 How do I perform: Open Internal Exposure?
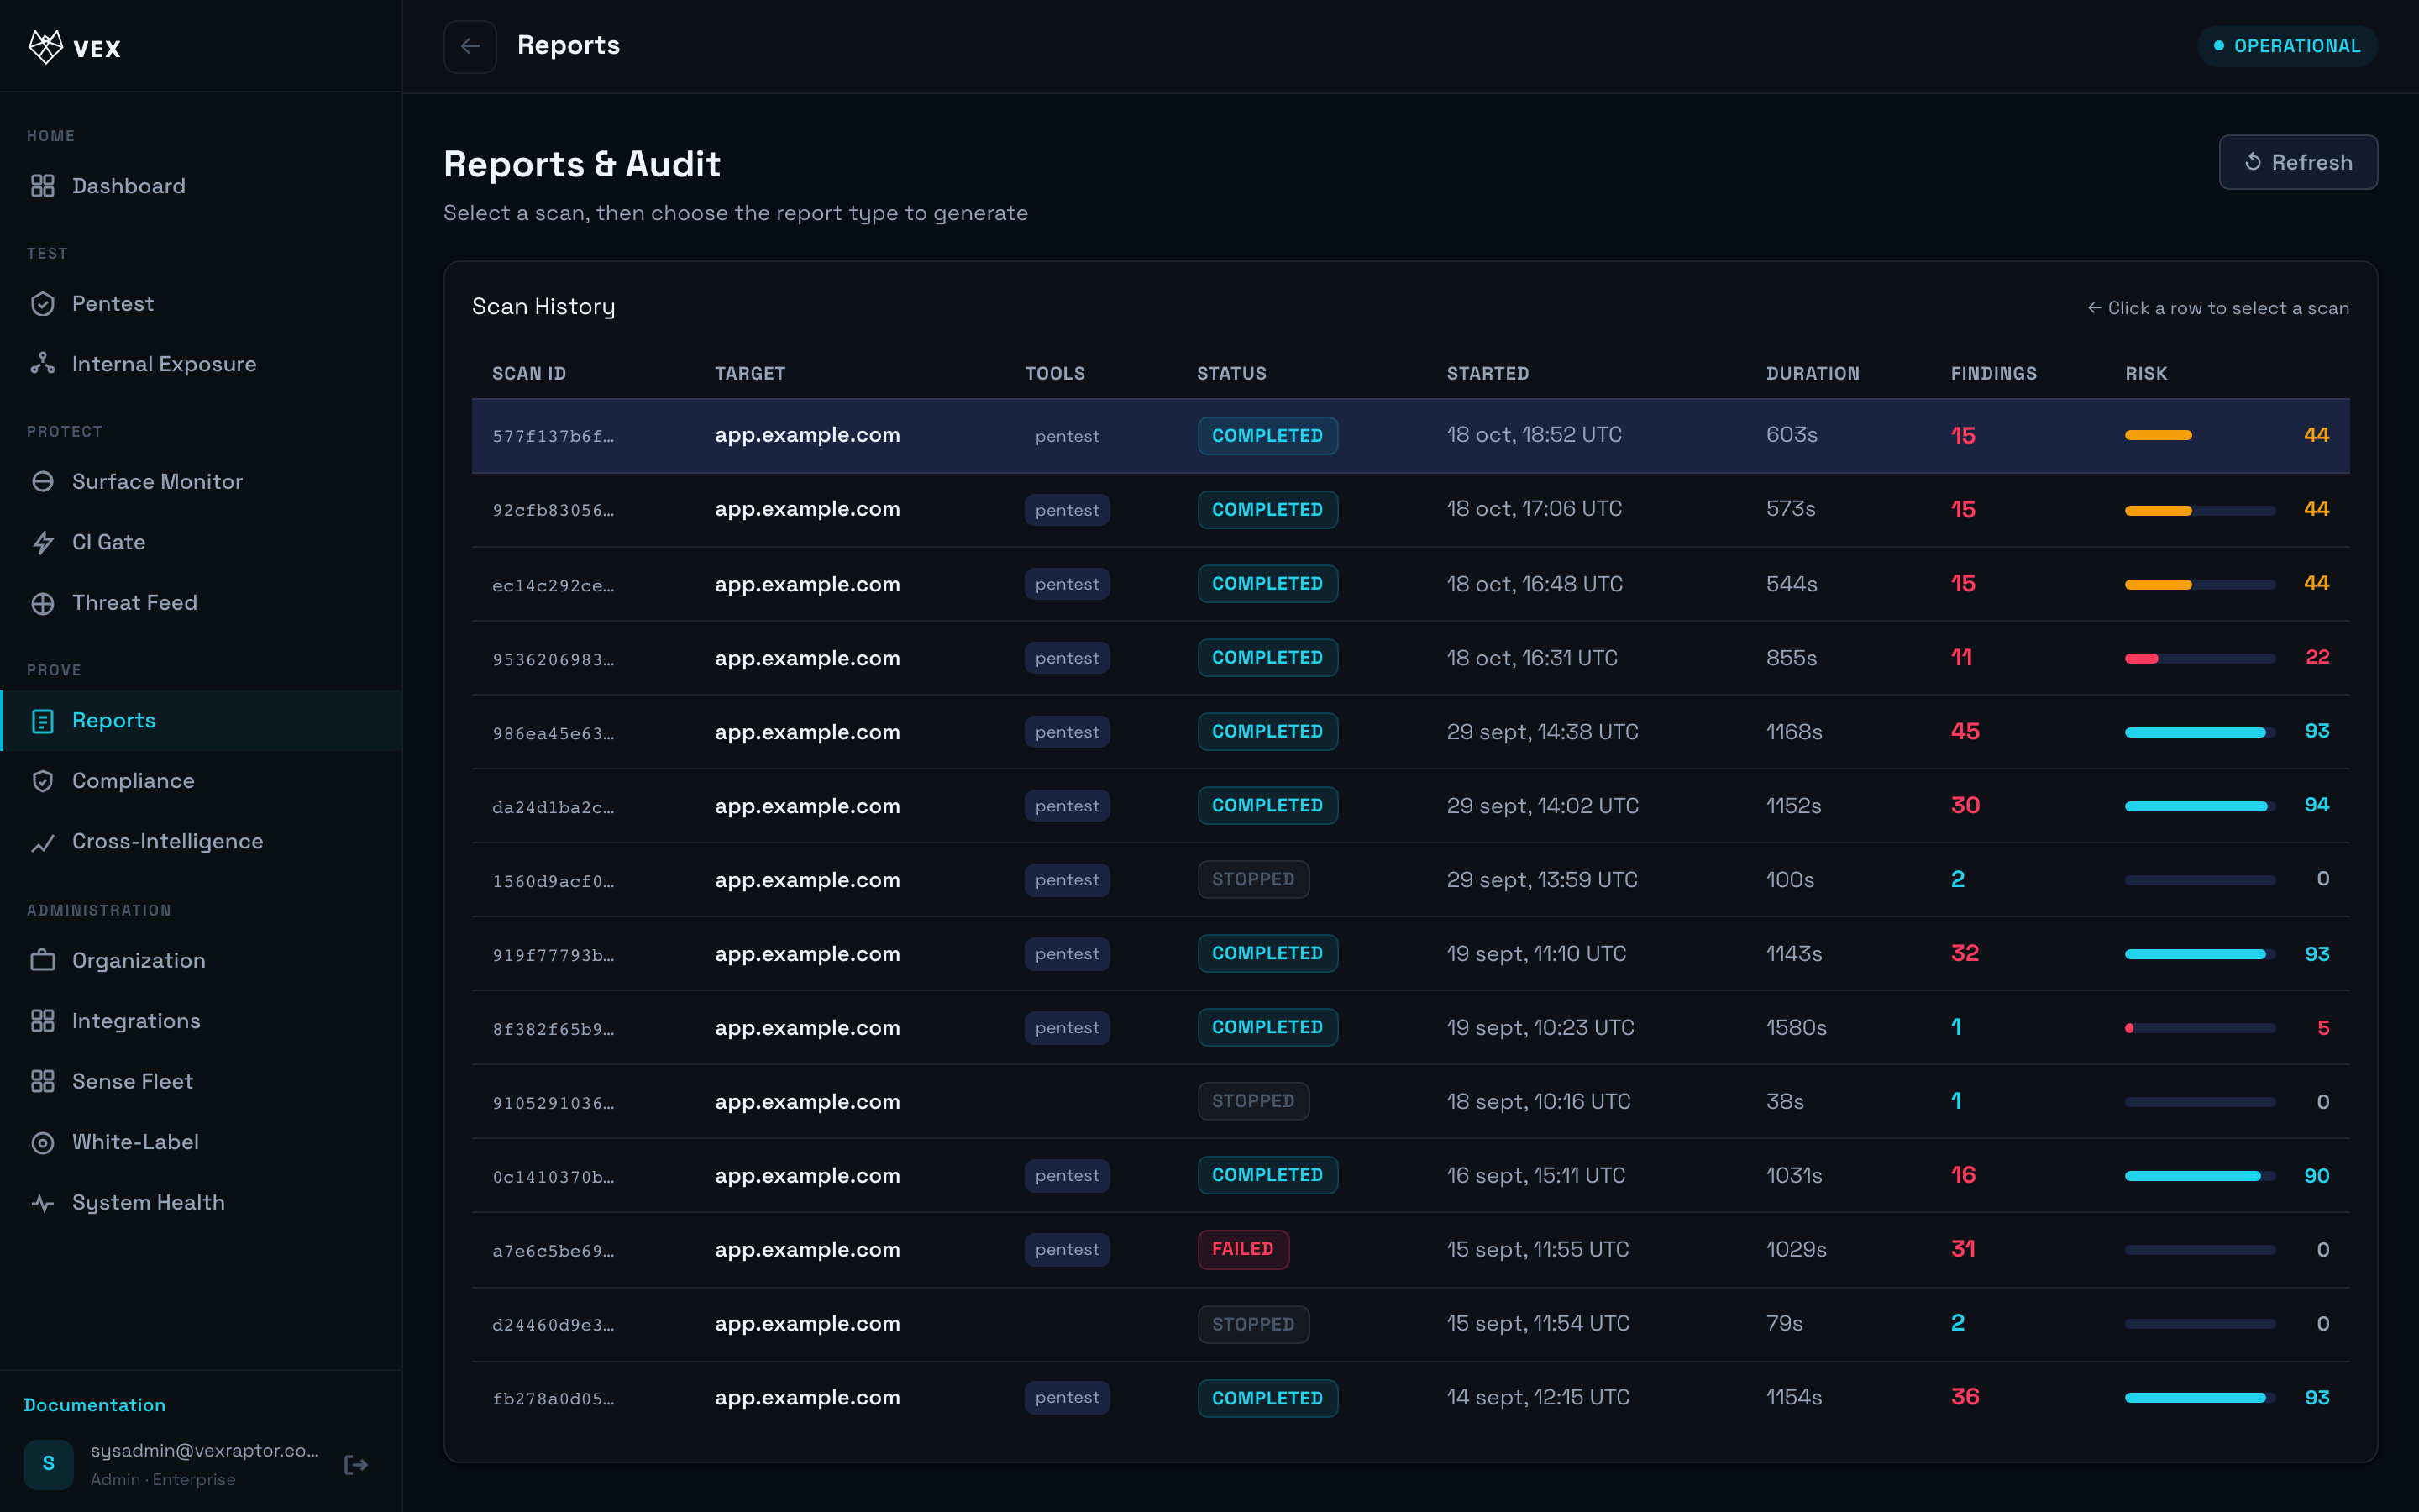201,364
